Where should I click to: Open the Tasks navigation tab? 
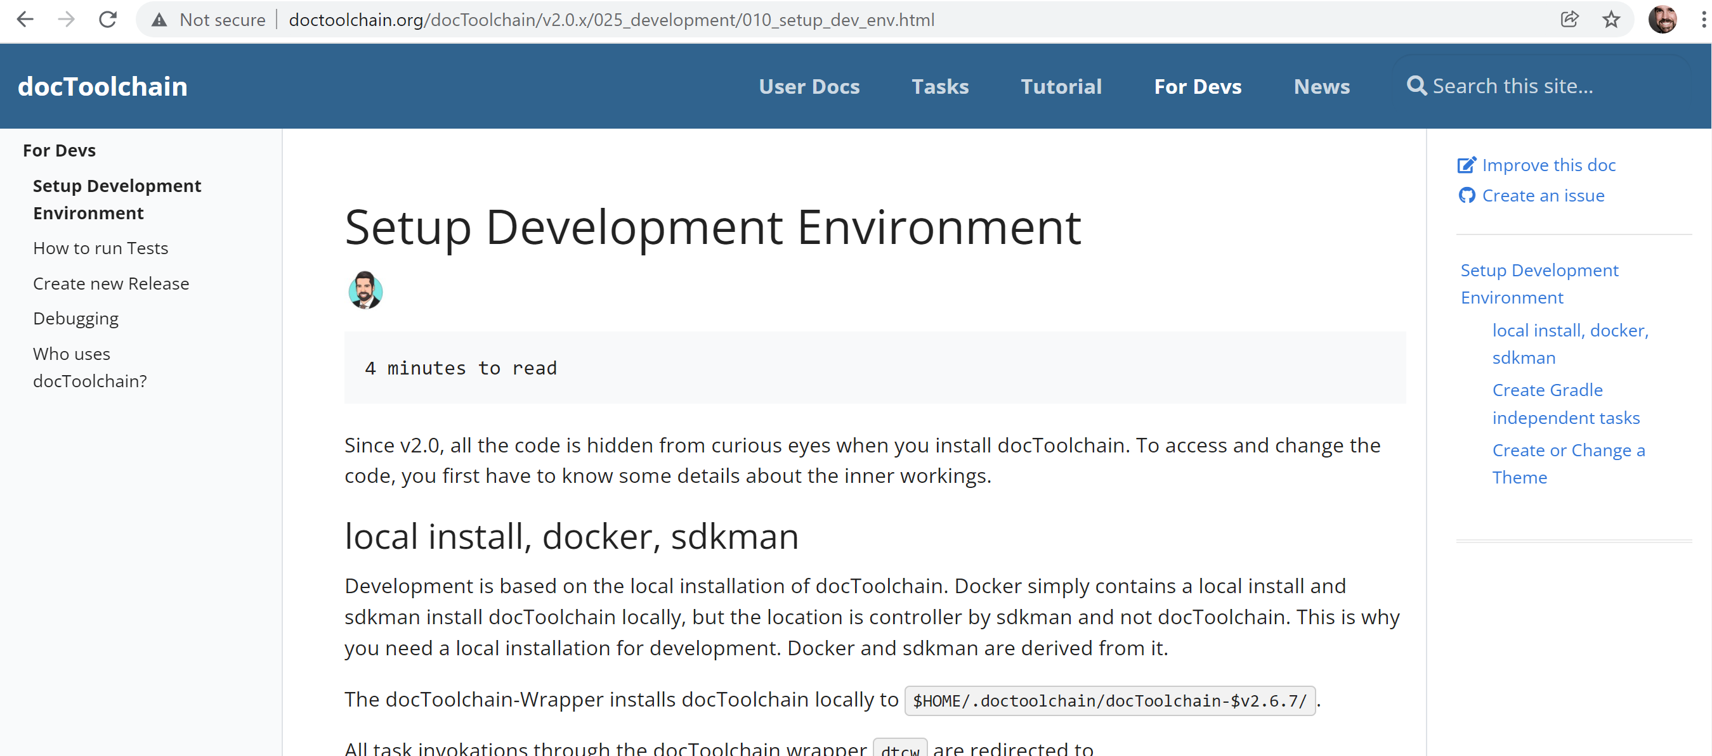click(x=940, y=86)
